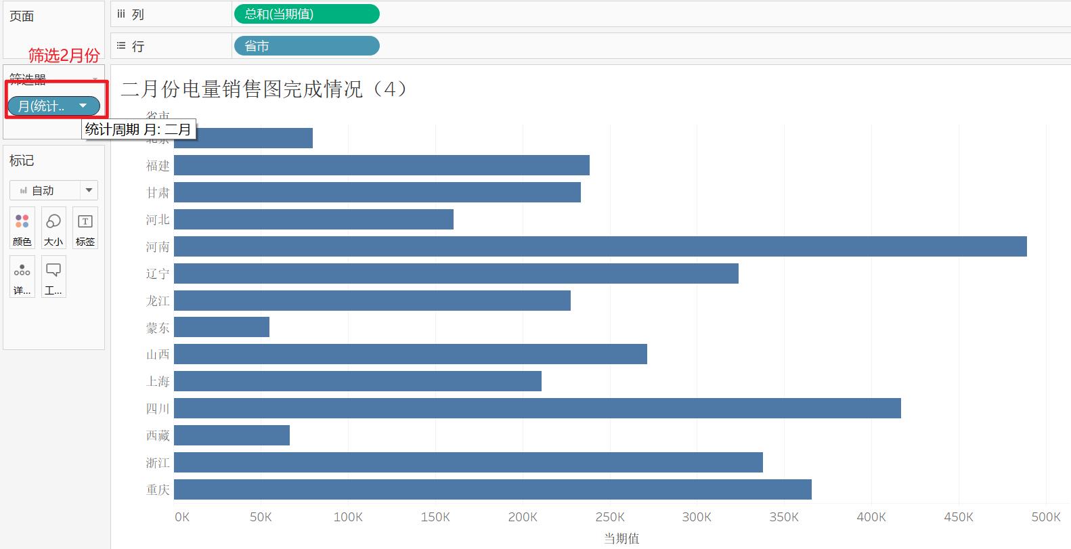Select the 河北 bar
The image size is (1071, 549).
click(x=313, y=219)
